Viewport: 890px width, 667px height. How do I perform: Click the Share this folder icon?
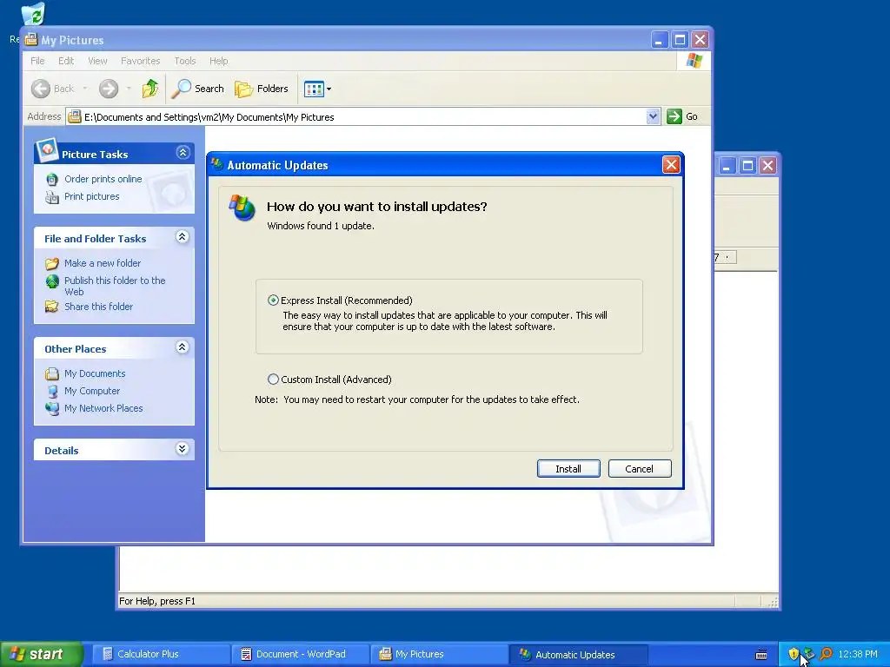pyautogui.click(x=51, y=307)
